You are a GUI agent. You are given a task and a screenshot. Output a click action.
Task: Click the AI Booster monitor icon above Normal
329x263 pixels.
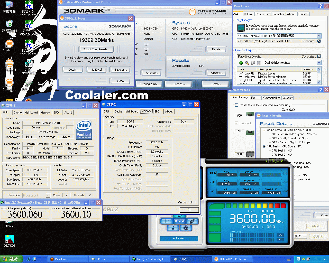(x=179, y=216)
